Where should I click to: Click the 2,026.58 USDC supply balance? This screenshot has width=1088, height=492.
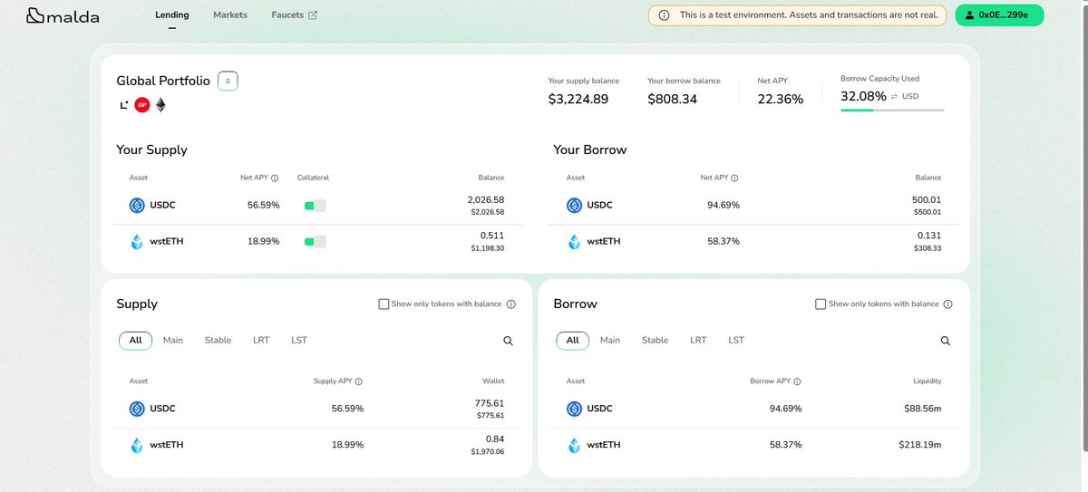pyautogui.click(x=486, y=199)
